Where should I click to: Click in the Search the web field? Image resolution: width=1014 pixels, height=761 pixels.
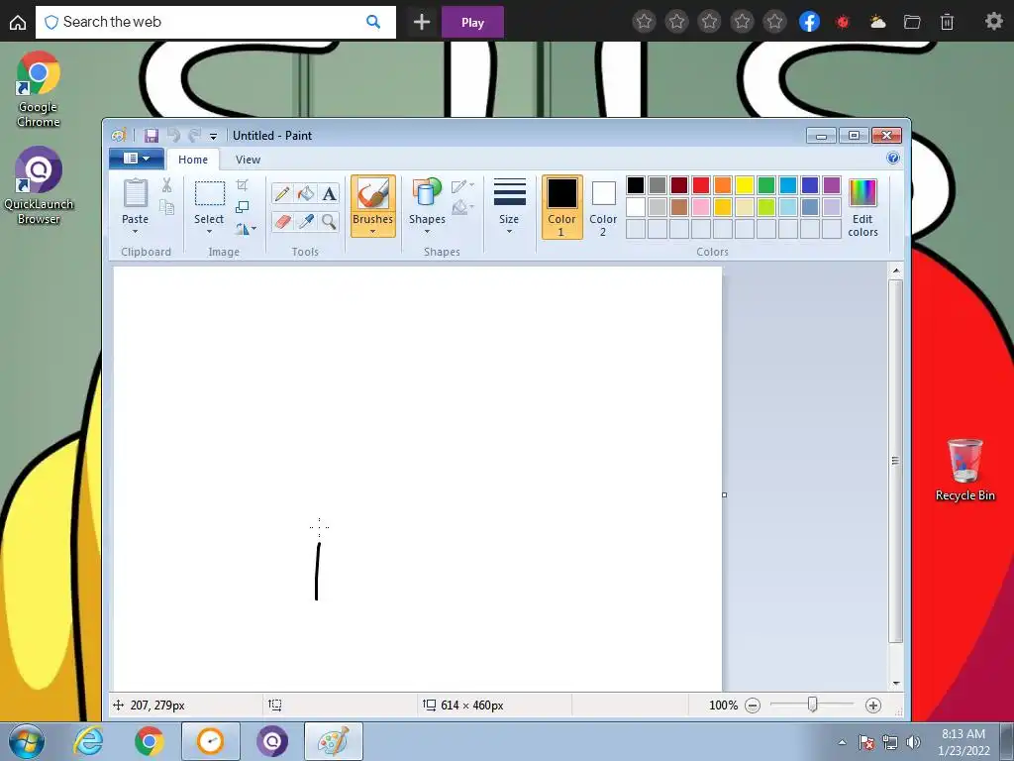215,22
